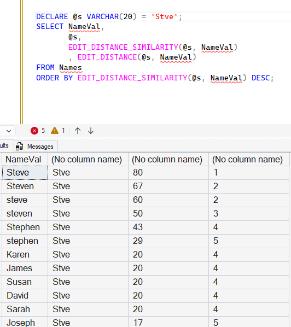
Task: Click edit distance 1 in Steve row
Action: (x=249, y=173)
